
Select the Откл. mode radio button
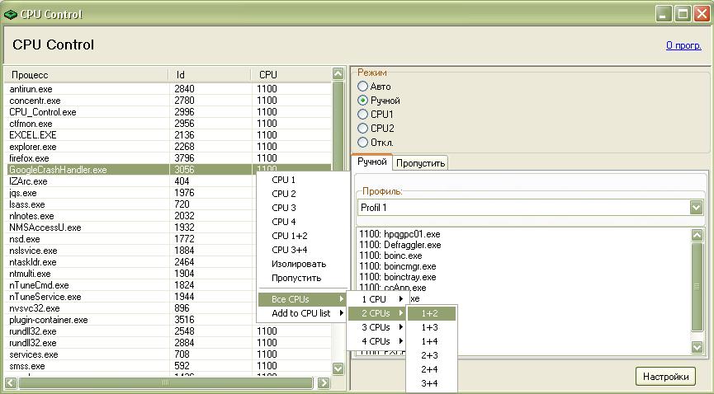coord(362,143)
